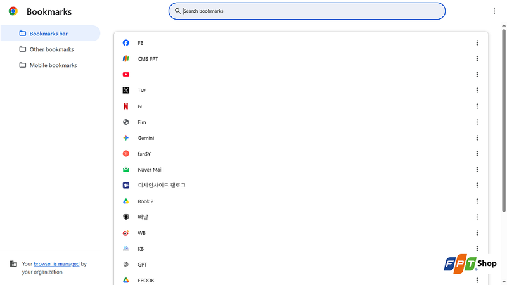Click the YouTube favicon bookmark
Image resolution: width=507 pixels, height=285 pixels.
pyautogui.click(x=125, y=75)
